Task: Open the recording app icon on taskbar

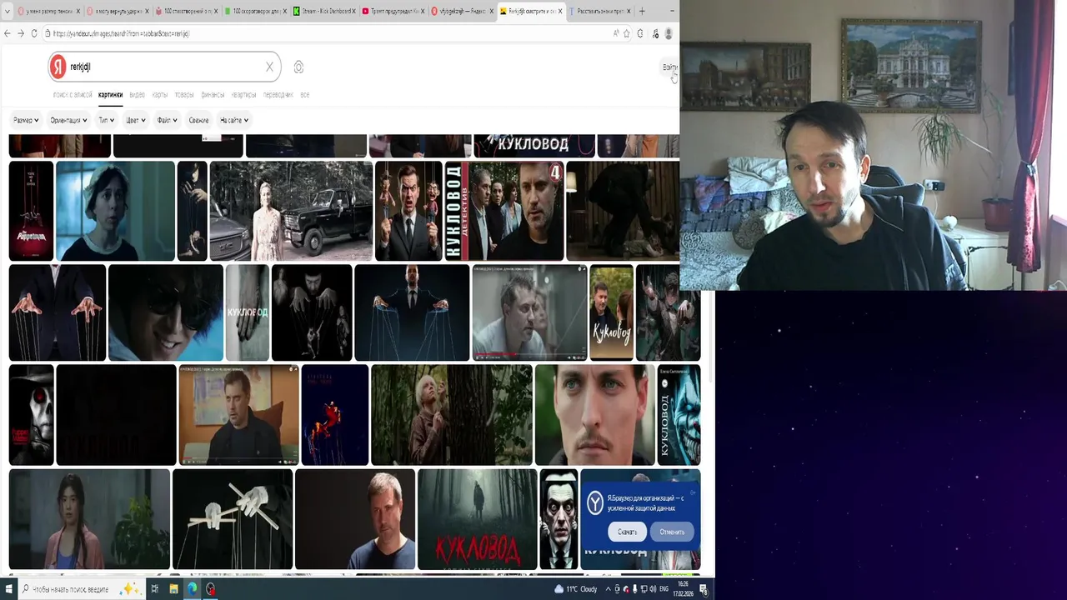Action: (211, 589)
